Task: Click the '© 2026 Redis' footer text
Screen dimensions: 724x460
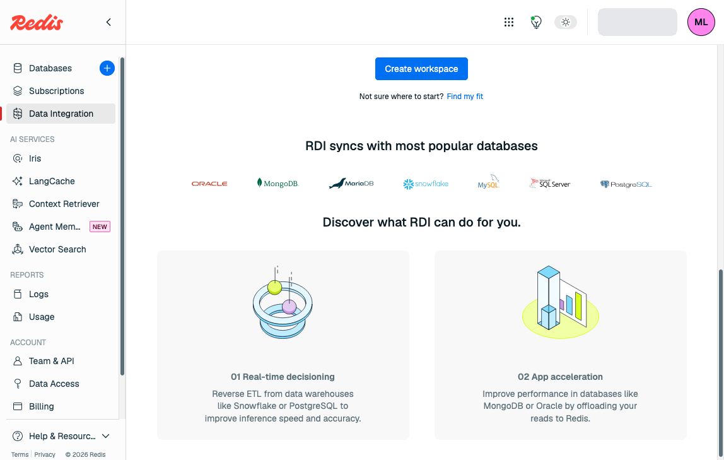Action: tap(85, 454)
